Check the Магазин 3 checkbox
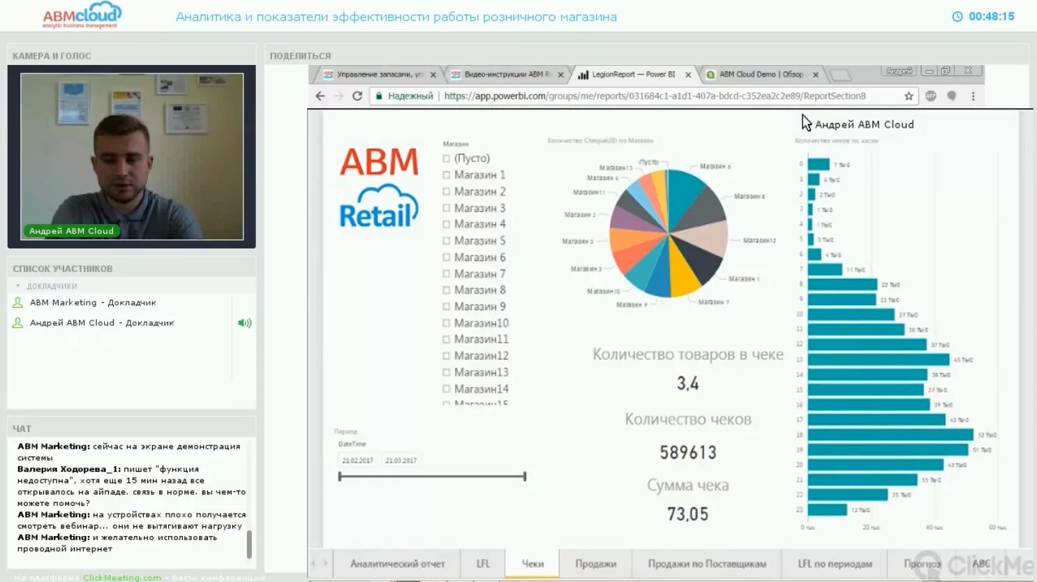This screenshot has width=1037, height=582. click(447, 208)
